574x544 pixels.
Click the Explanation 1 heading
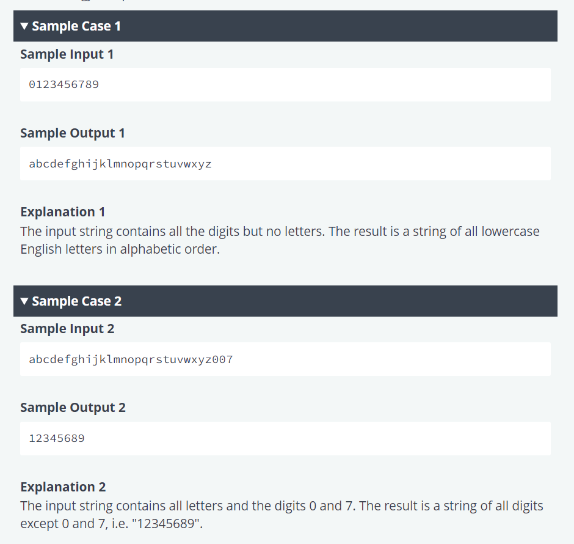click(x=63, y=211)
